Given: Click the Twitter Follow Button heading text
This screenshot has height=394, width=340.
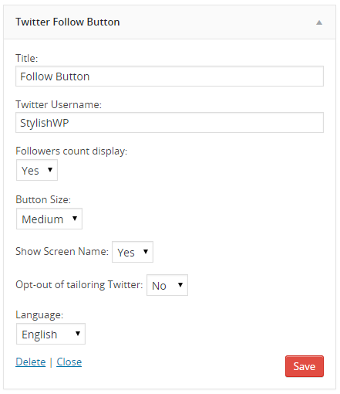Looking at the screenshot, I should pos(68,22).
